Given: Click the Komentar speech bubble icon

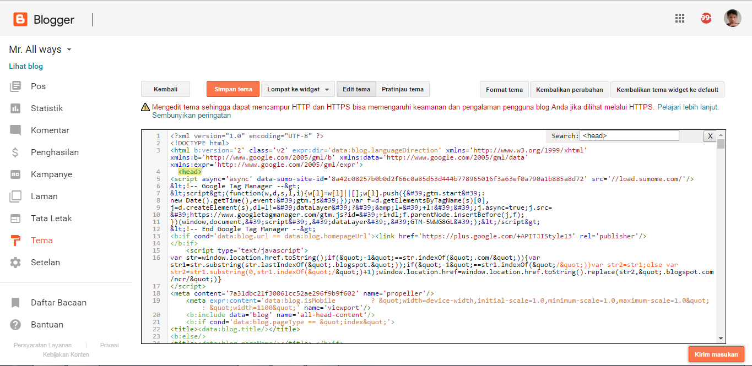Looking at the screenshot, I should (x=15, y=130).
